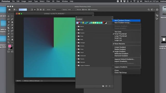This screenshot has height=93, width=166.
Task: Select the Pen tool
Action: (9, 34)
